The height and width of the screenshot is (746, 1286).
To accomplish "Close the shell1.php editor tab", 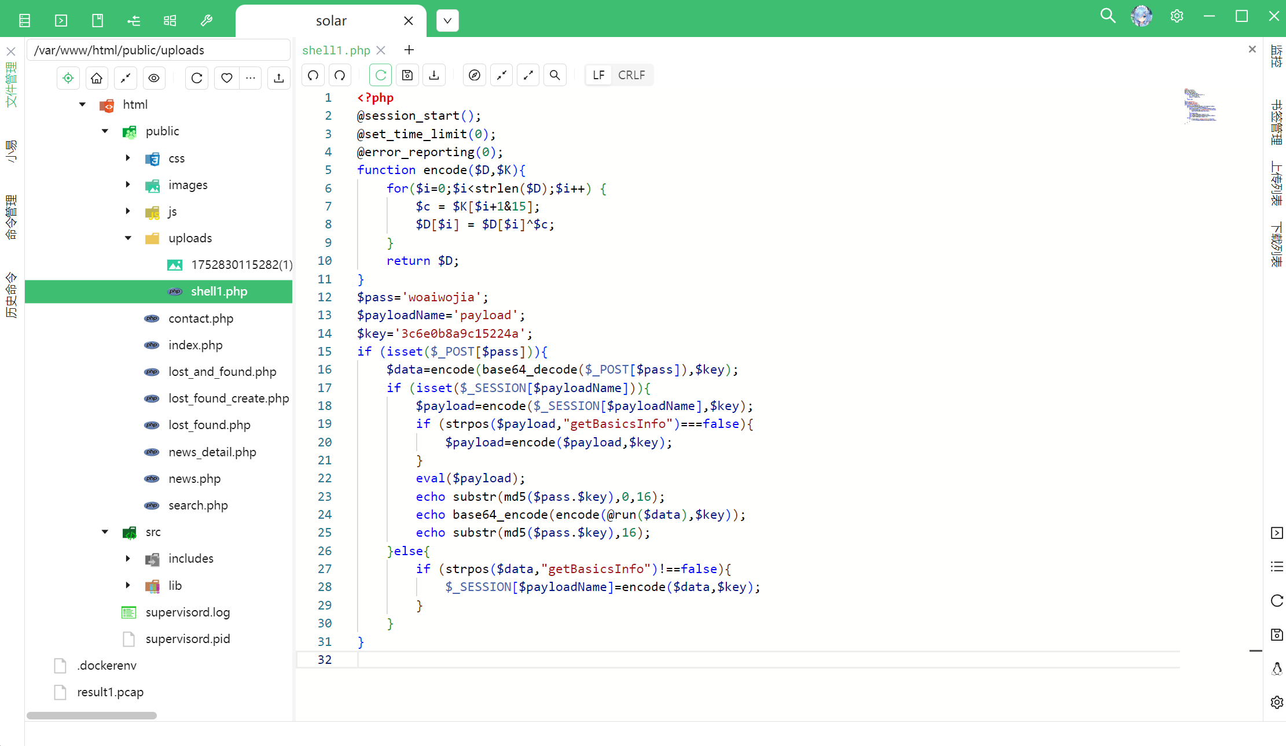I will click(x=380, y=50).
